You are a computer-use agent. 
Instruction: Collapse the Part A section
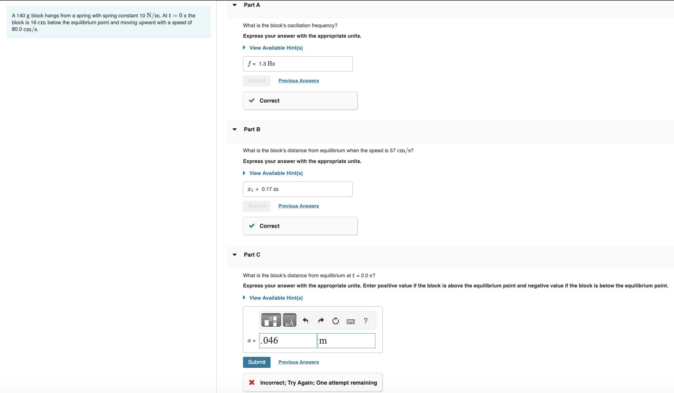click(x=235, y=5)
